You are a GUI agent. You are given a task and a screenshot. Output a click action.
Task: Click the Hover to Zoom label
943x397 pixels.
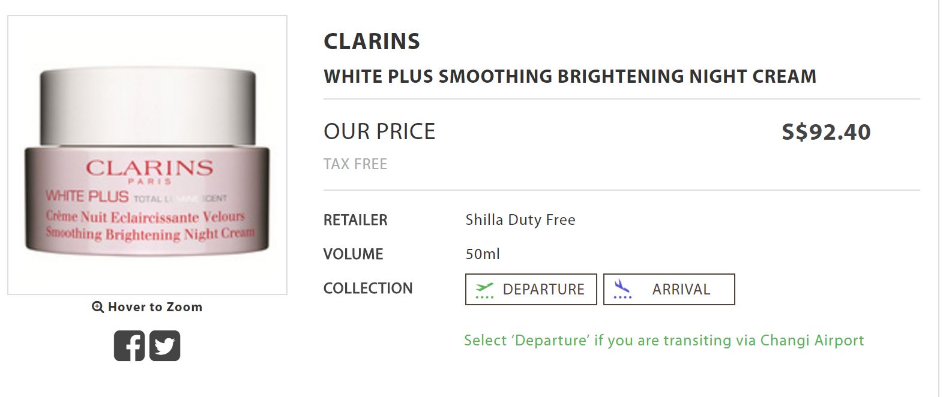coord(155,307)
